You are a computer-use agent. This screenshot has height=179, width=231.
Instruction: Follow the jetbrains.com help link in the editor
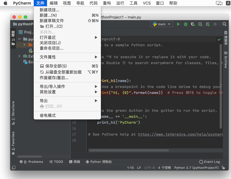tap(180, 134)
